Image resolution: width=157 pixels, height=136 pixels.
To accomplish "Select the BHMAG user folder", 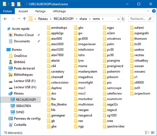I will 20,62.
